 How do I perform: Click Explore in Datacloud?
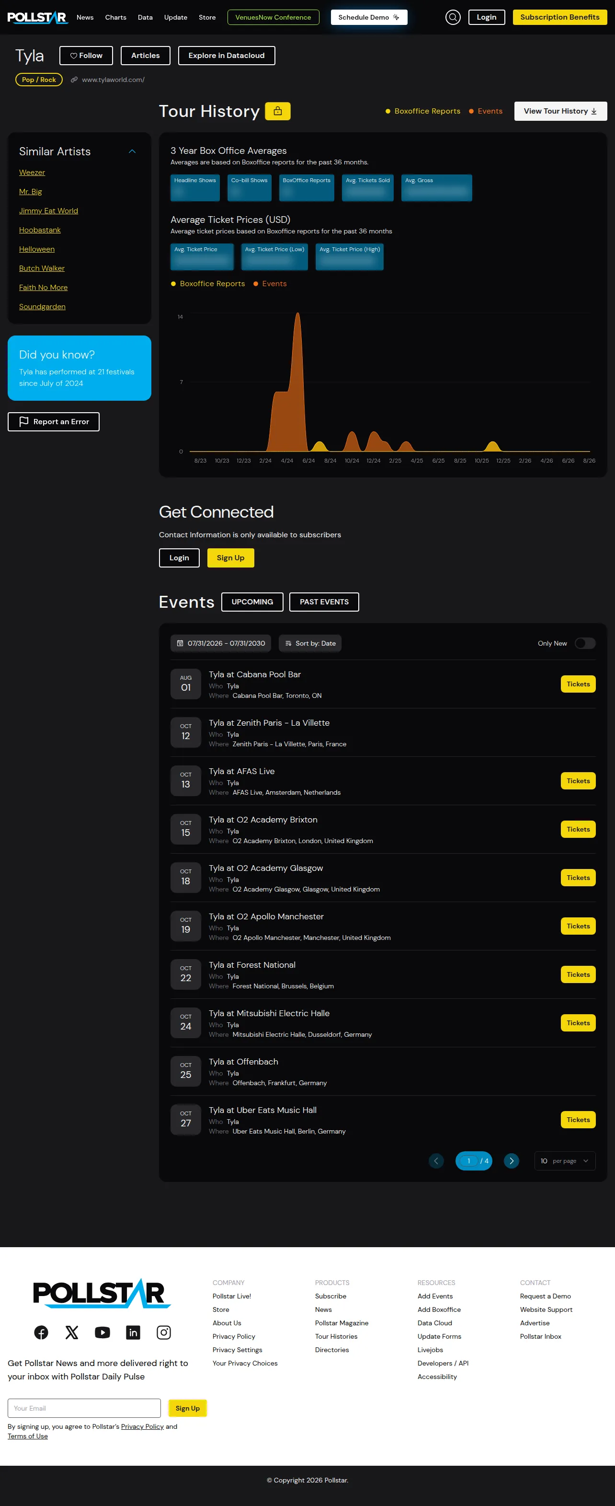227,56
